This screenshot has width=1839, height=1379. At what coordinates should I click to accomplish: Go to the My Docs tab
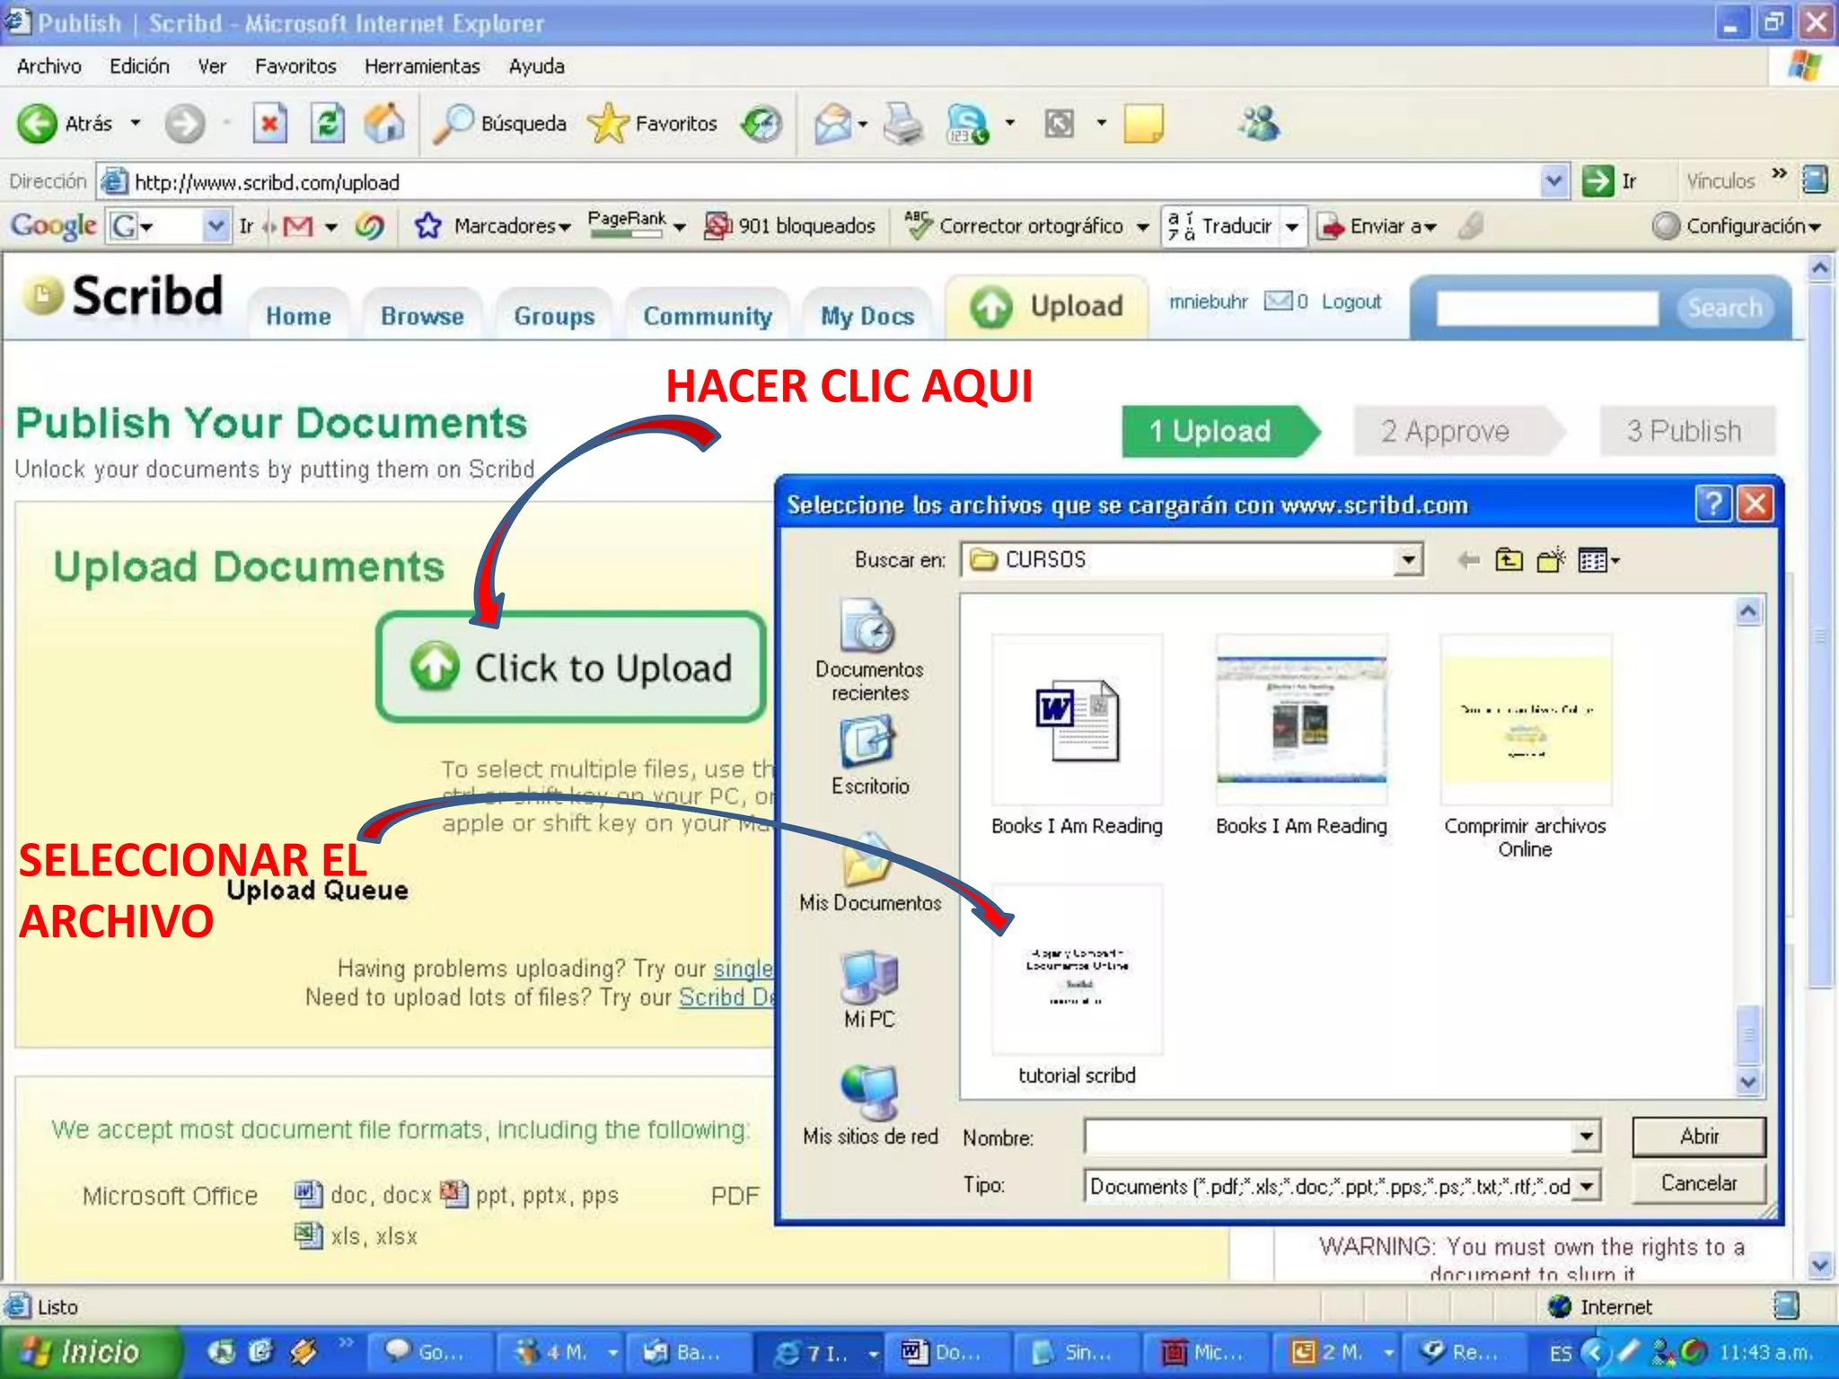point(867,316)
